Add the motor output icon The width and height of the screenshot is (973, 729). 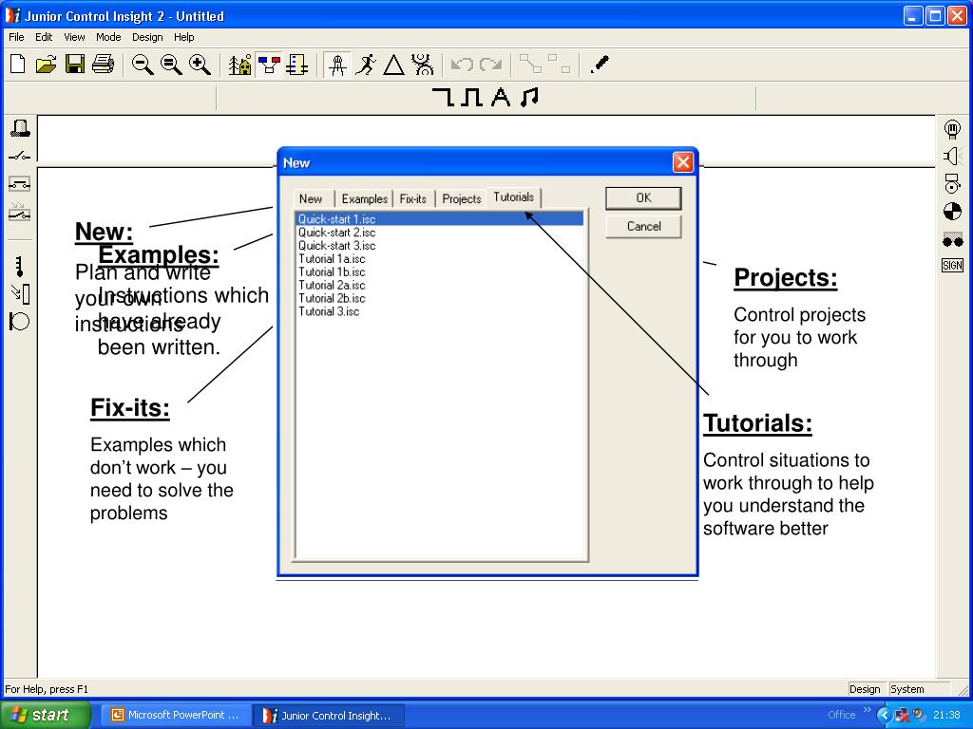click(x=952, y=183)
